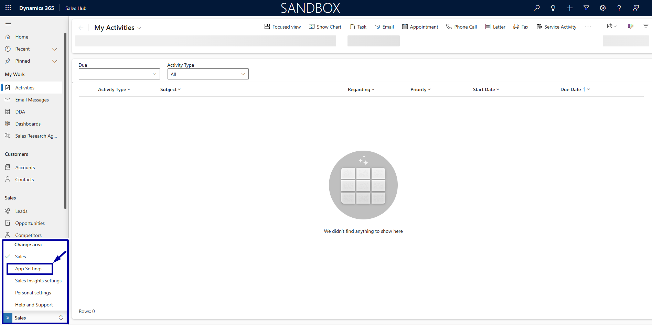Choose Sales Insights settings area
The height and width of the screenshot is (325, 652).
click(x=38, y=281)
